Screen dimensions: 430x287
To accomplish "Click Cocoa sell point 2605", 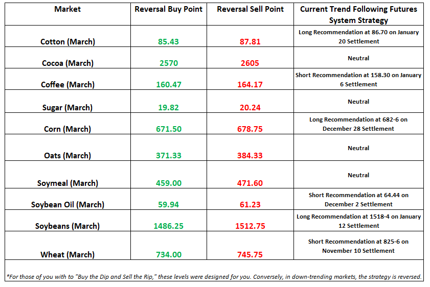I will tap(250, 63).
